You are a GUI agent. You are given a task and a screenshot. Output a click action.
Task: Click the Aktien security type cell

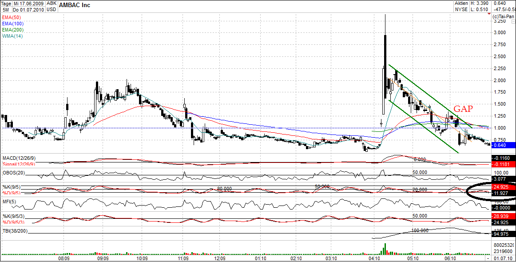pos(461,3)
